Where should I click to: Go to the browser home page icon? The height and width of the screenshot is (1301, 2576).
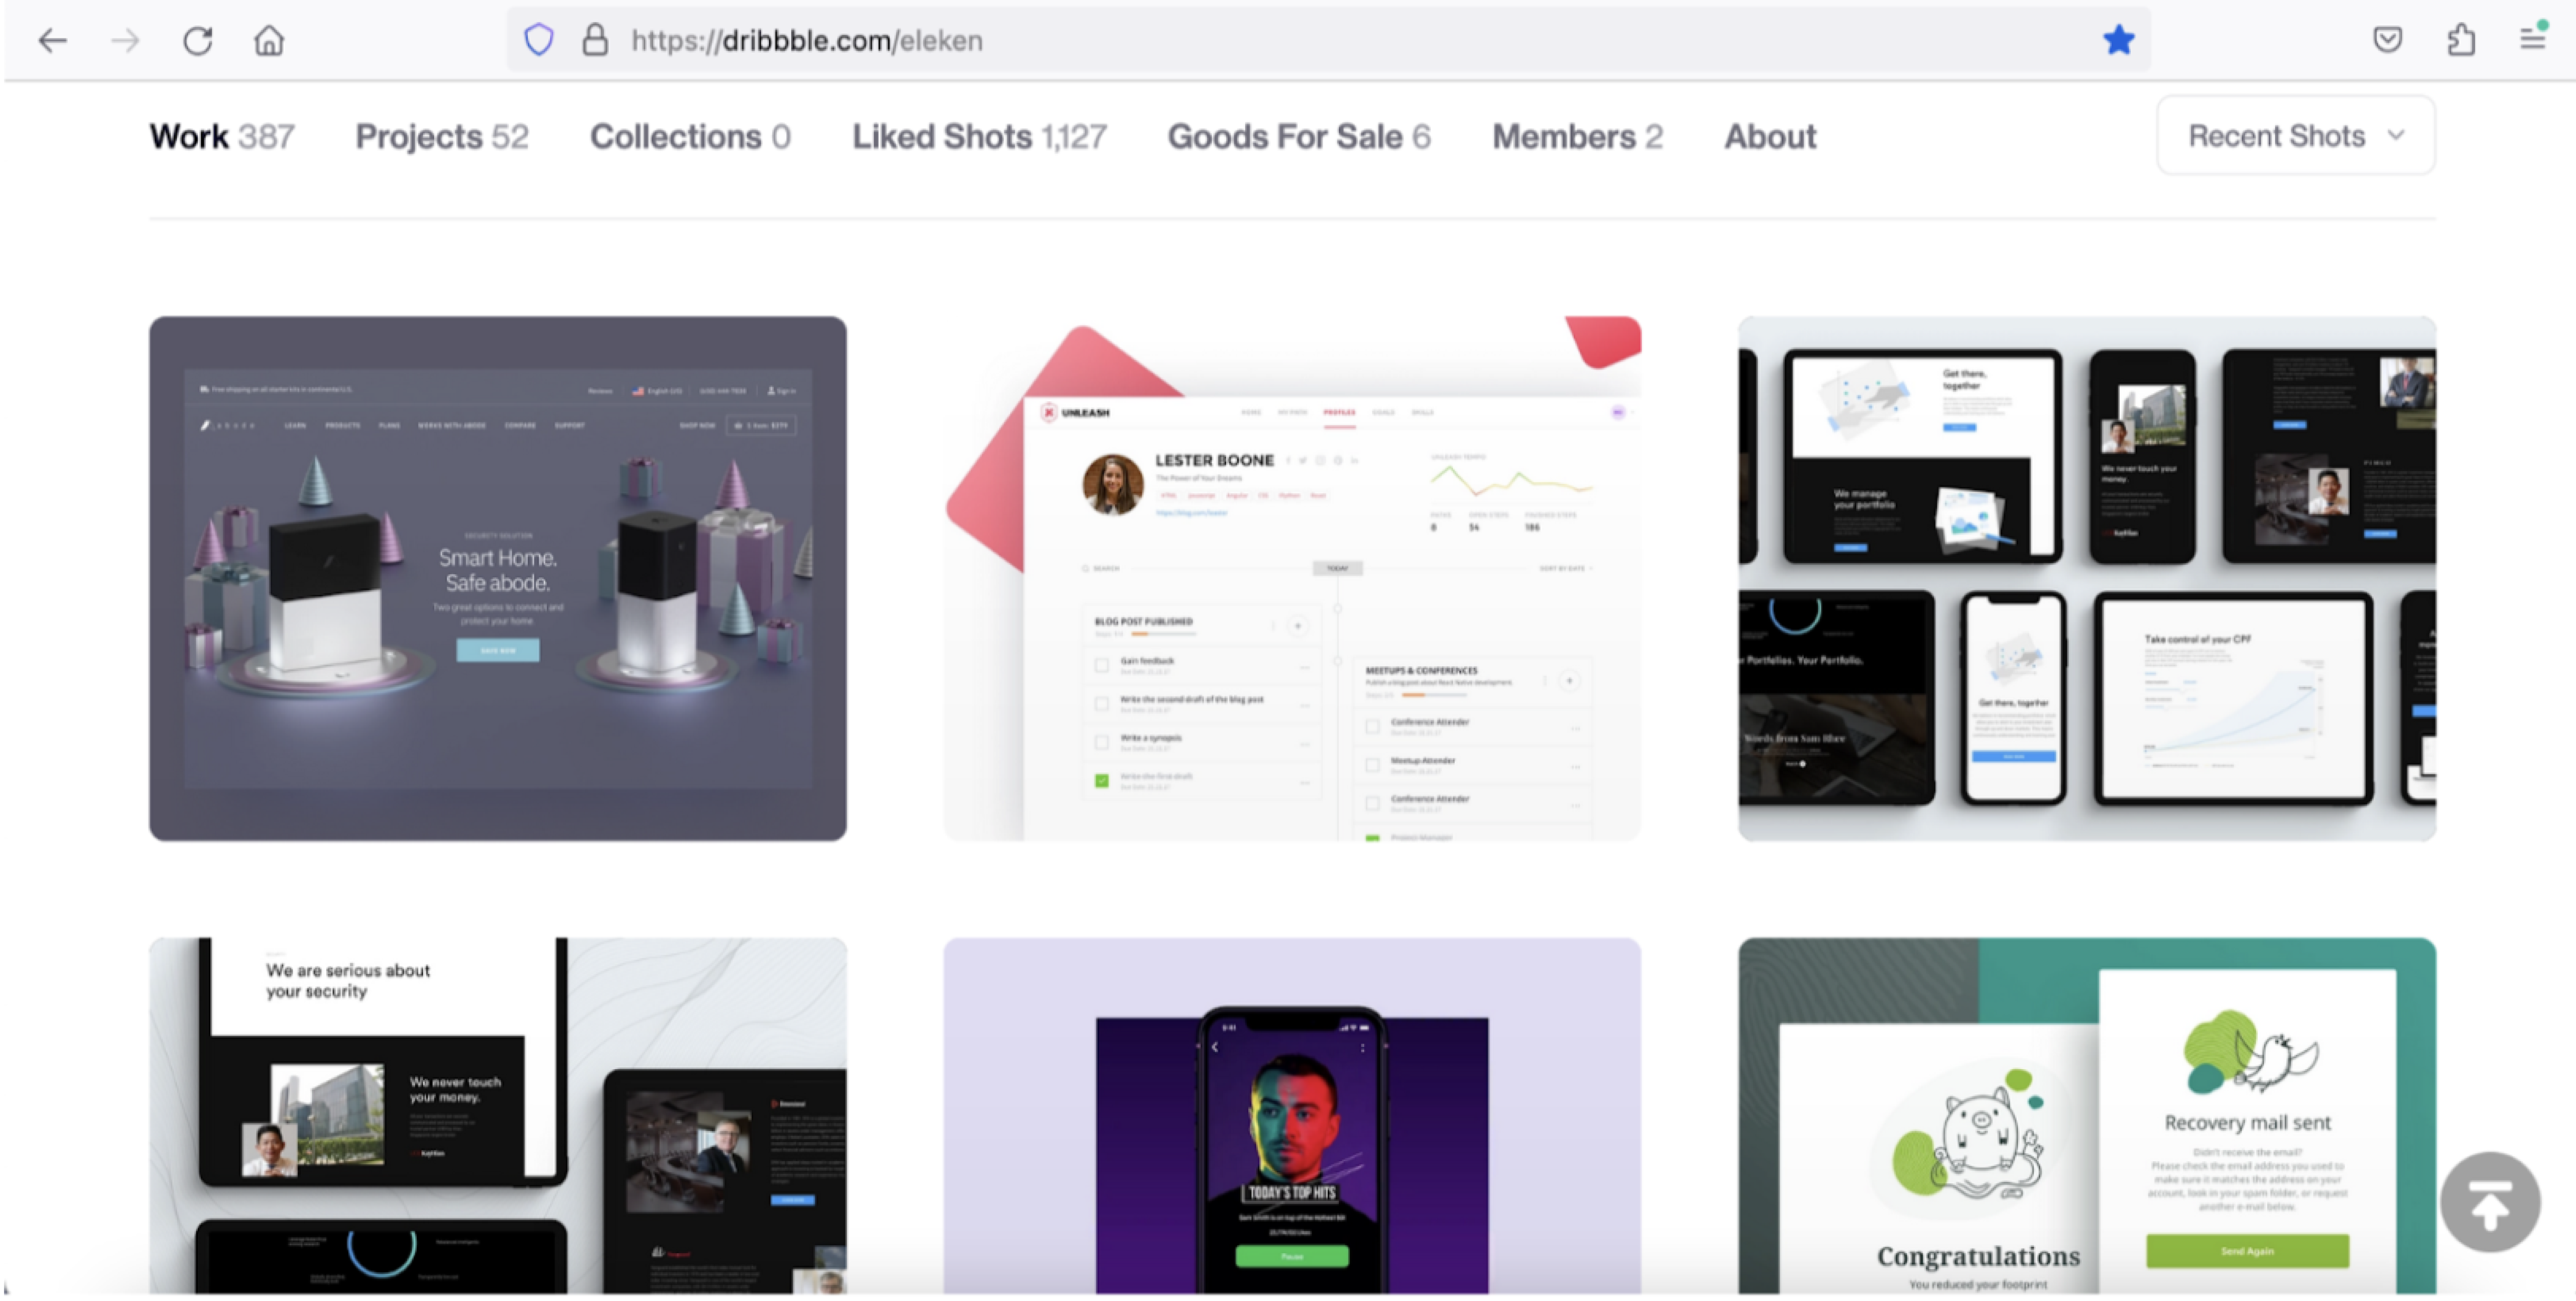[x=269, y=41]
